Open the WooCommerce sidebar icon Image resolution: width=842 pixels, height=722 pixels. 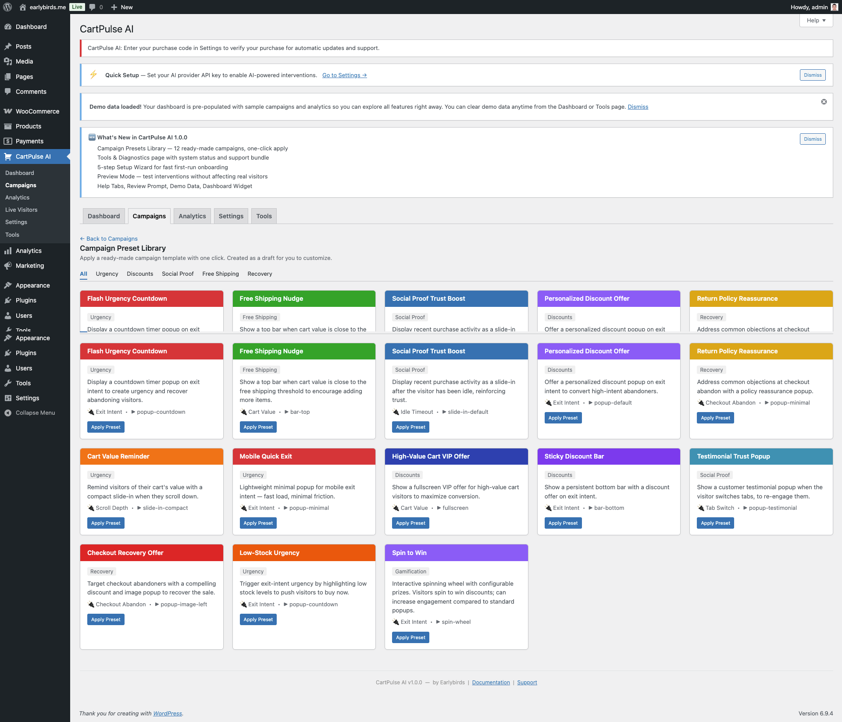tap(8, 111)
